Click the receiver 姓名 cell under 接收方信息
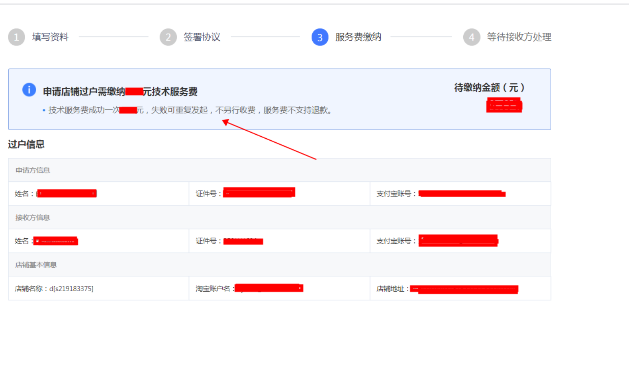 pyautogui.click(x=99, y=241)
